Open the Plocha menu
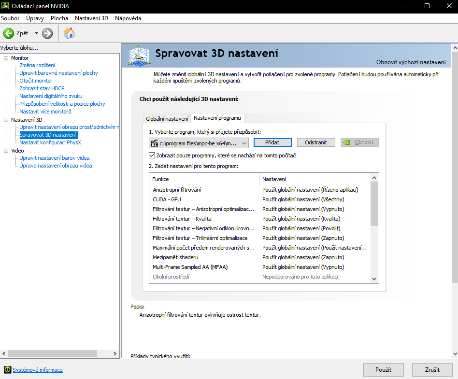This screenshot has height=379, width=458. [x=59, y=18]
